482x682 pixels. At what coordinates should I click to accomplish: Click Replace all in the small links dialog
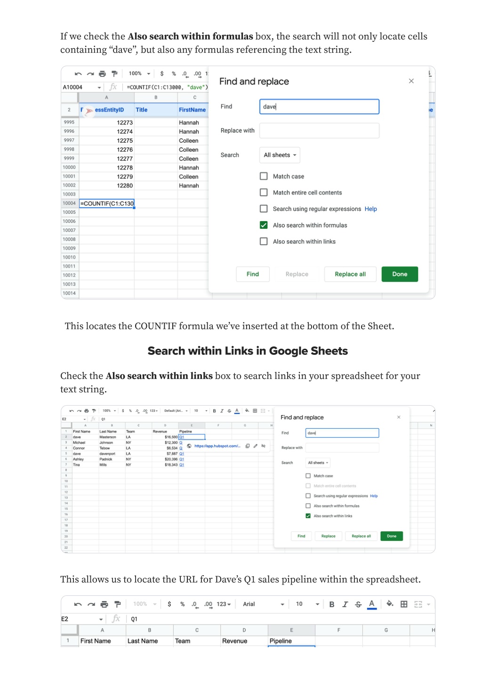[x=361, y=536]
